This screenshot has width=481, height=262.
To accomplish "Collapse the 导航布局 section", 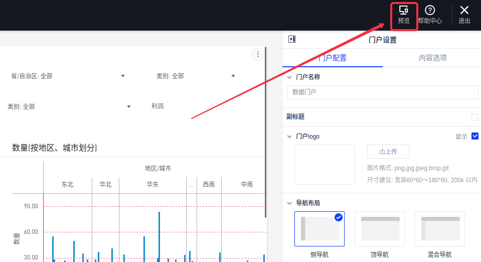I will coord(289,203).
